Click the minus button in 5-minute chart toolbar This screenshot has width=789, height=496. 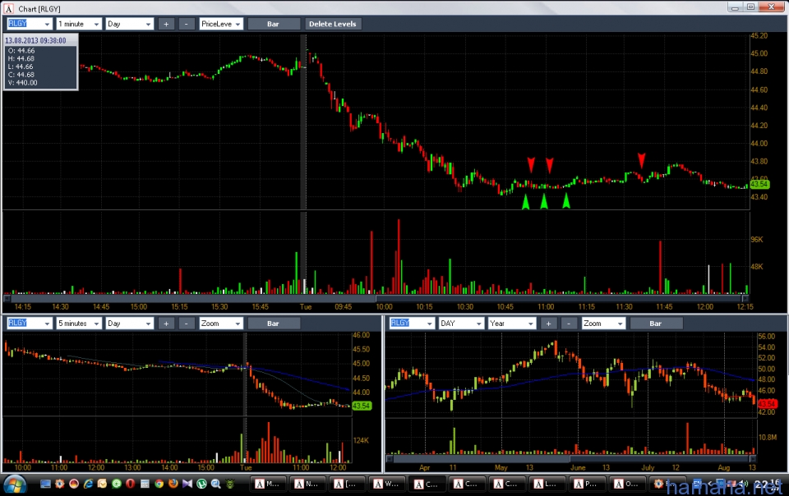point(187,324)
